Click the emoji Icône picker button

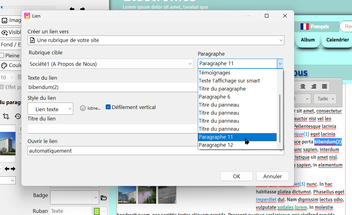click(x=90, y=108)
